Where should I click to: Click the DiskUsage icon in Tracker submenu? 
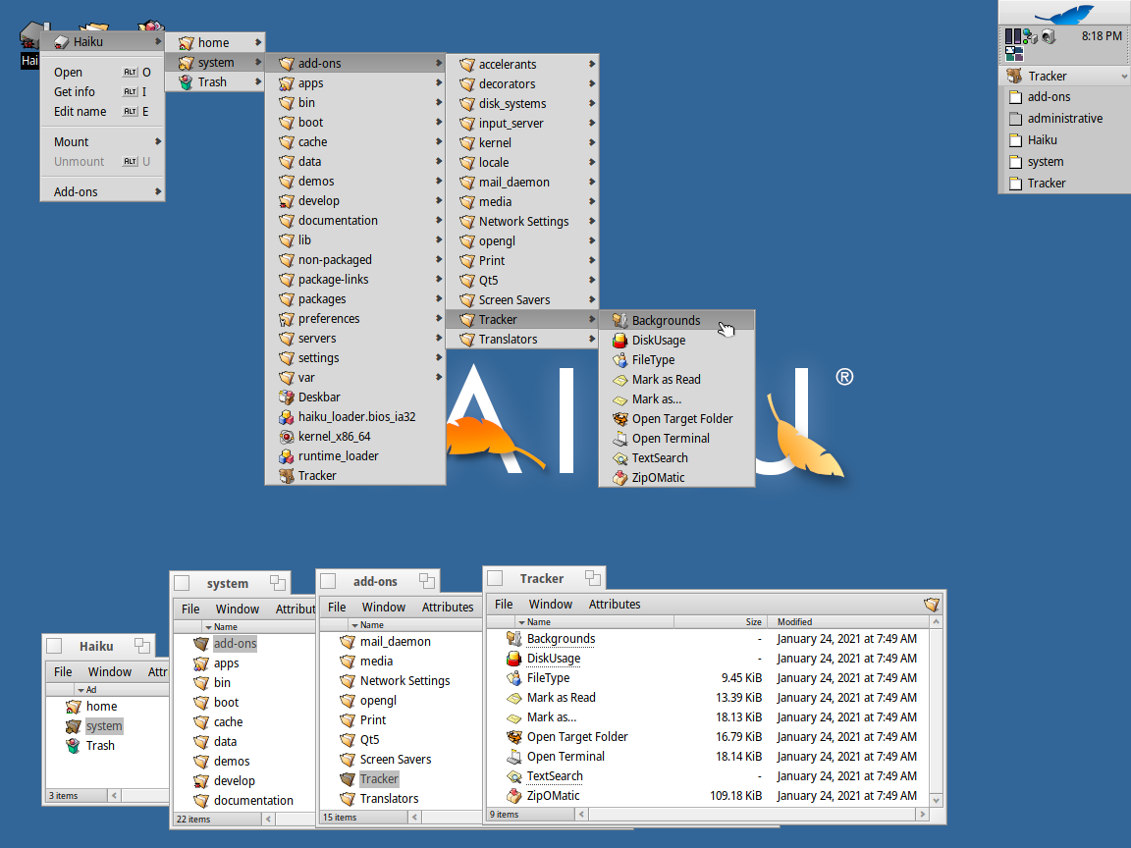[619, 340]
